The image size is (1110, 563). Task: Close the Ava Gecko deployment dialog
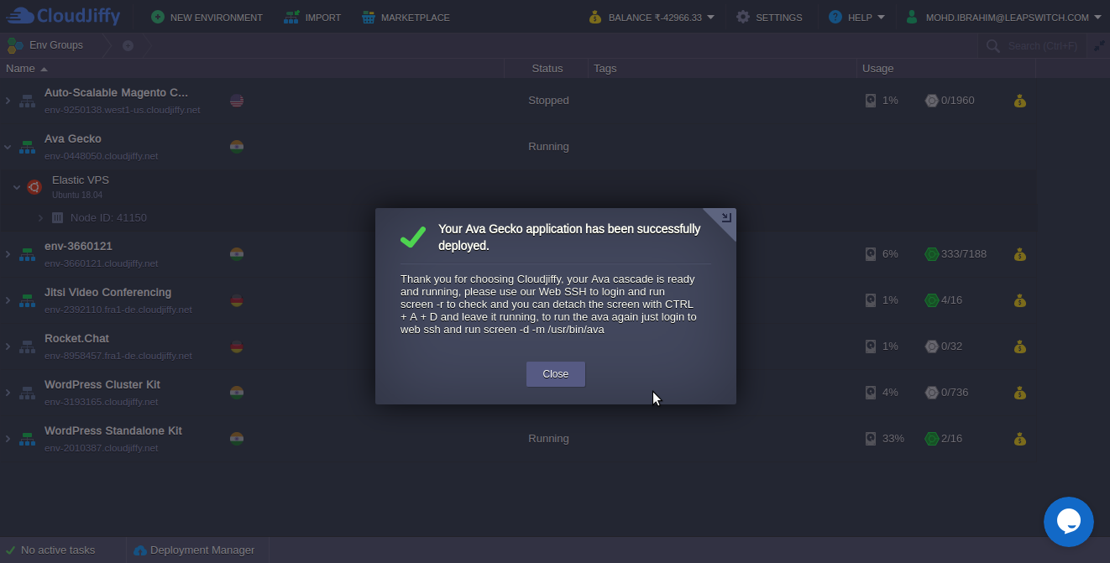coord(555,374)
